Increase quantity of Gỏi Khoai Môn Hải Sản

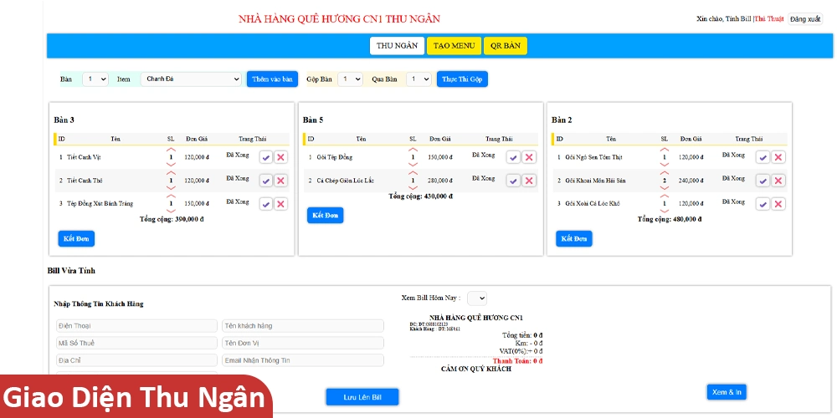tap(665, 172)
